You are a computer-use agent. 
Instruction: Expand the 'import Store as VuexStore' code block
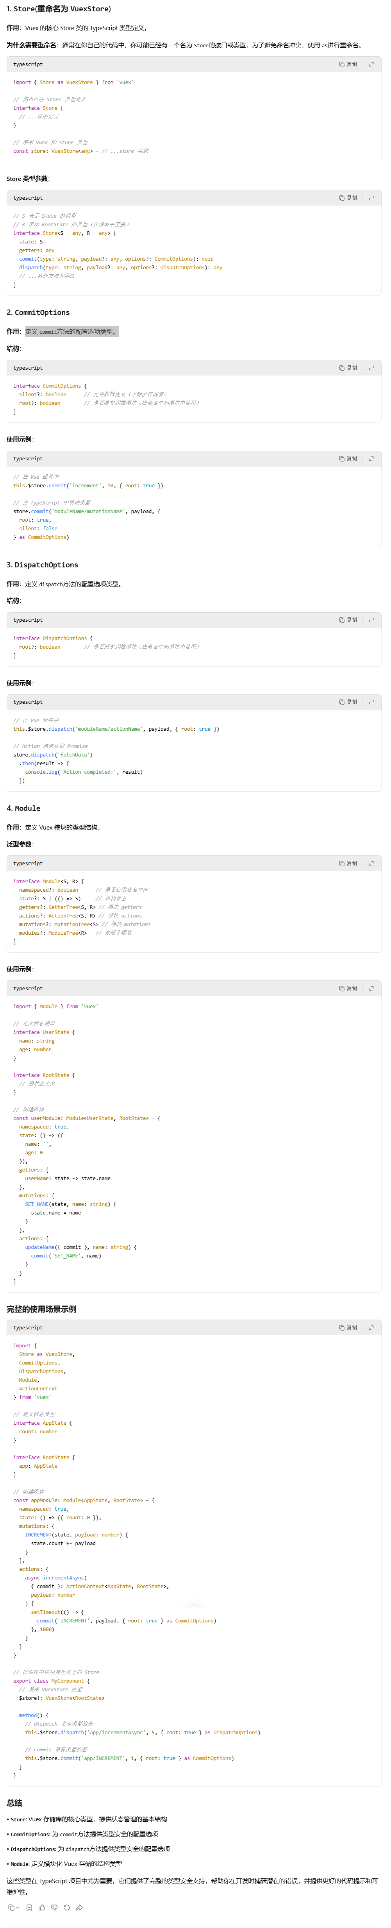point(371,64)
